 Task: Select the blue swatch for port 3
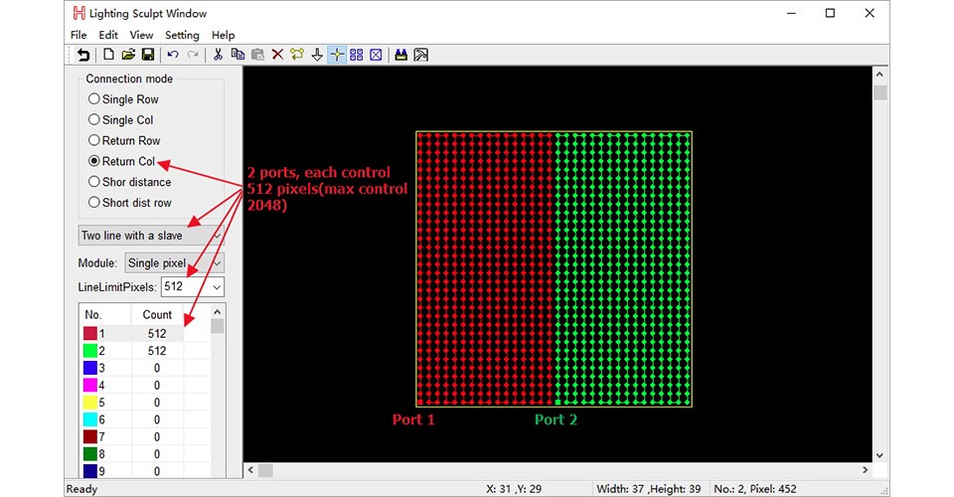(x=90, y=368)
